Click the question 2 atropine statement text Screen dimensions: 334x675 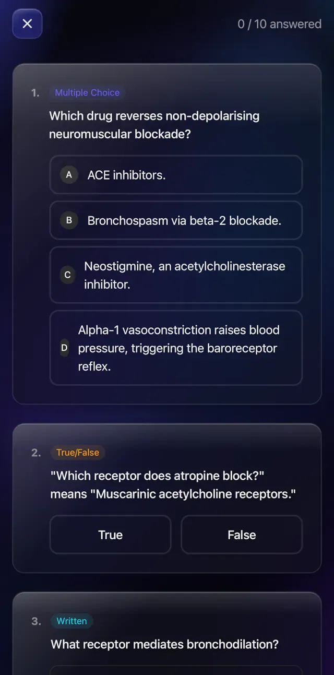click(x=173, y=484)
